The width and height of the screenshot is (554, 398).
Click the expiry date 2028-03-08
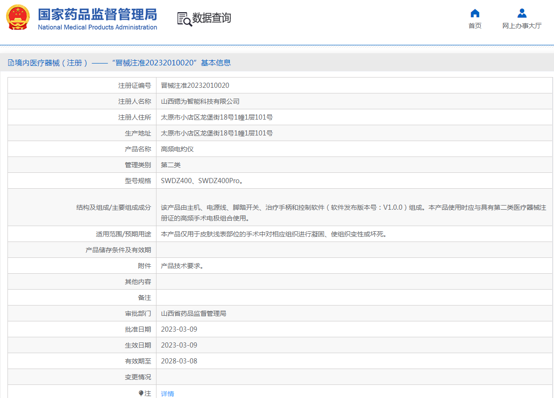[x=179, y=361]
